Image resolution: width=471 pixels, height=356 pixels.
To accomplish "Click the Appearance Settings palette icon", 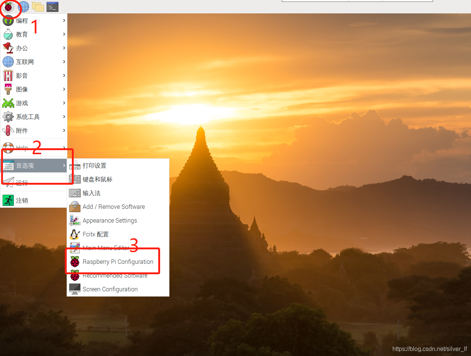I will [x=75, y=220].
